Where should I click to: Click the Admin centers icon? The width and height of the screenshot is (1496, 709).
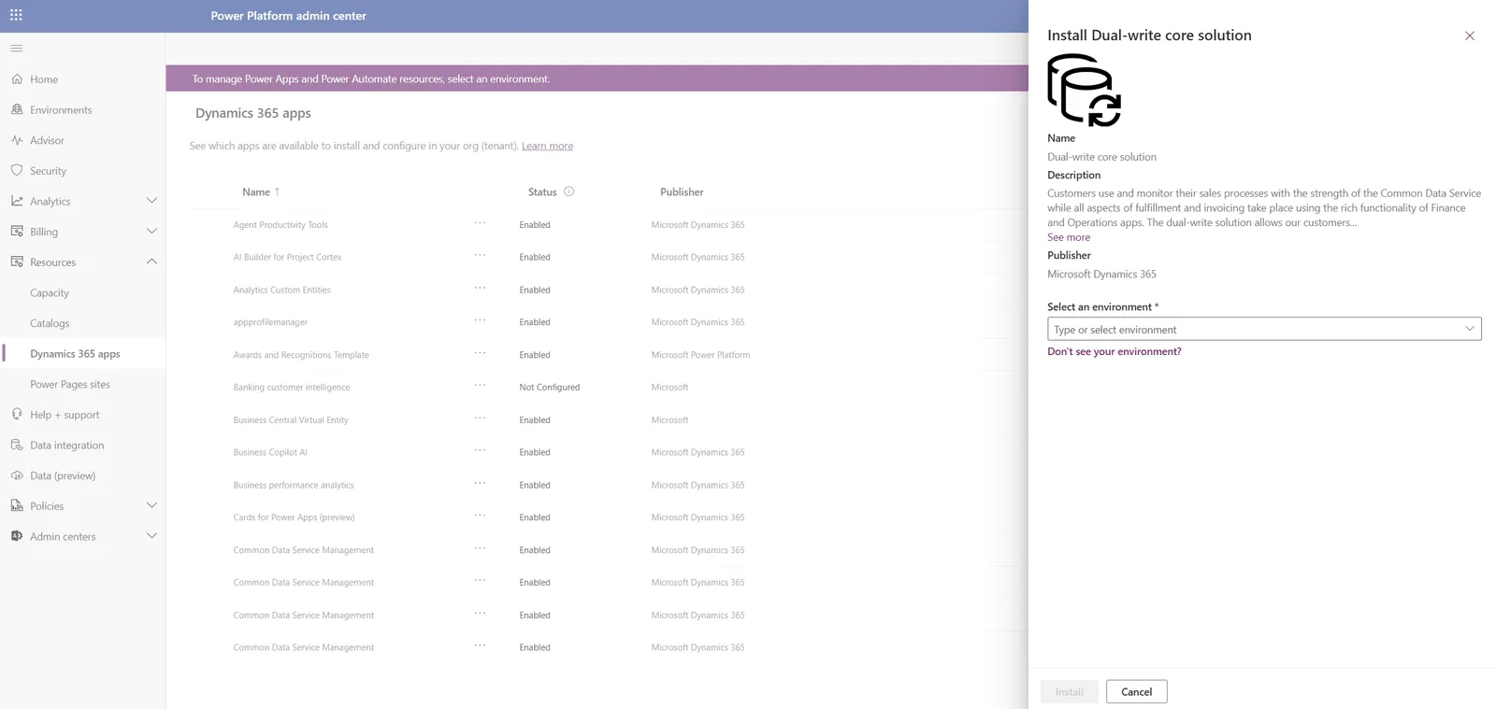17,536
